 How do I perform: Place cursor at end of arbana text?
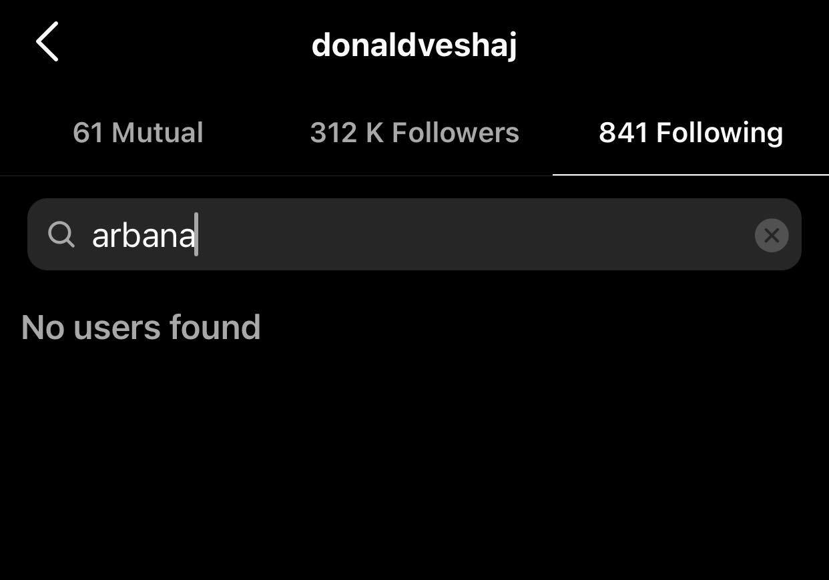point(197,235)
